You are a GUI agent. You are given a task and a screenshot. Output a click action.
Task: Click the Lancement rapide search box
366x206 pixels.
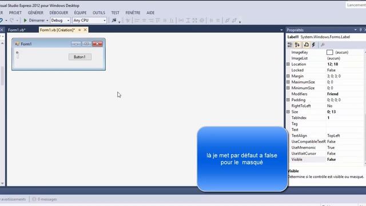(356, 5)
